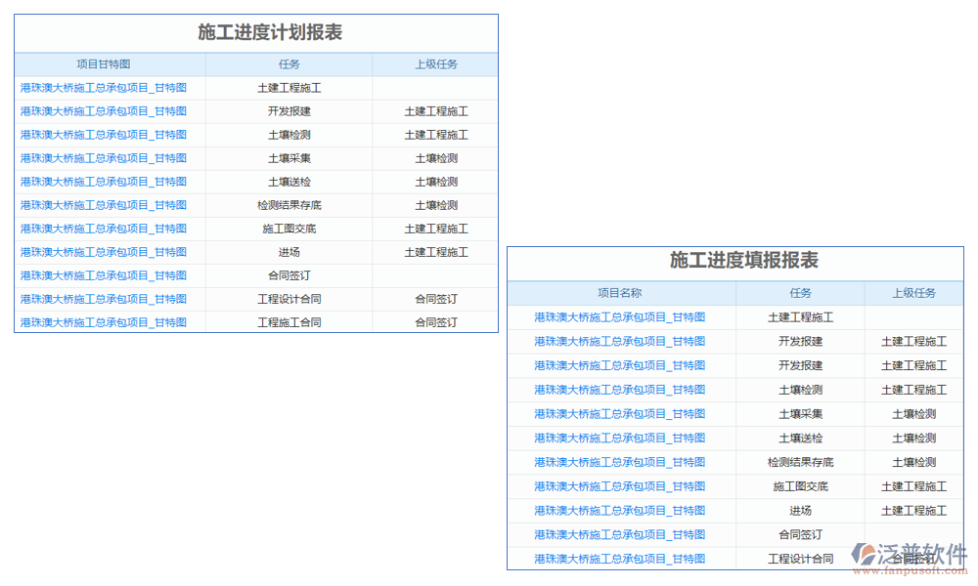Image resolution: width=978 pixels, height=586 pixels.
Task: Select the 施工进度填报报表 title
Action: pyautogui.click(x=743, y=261)
